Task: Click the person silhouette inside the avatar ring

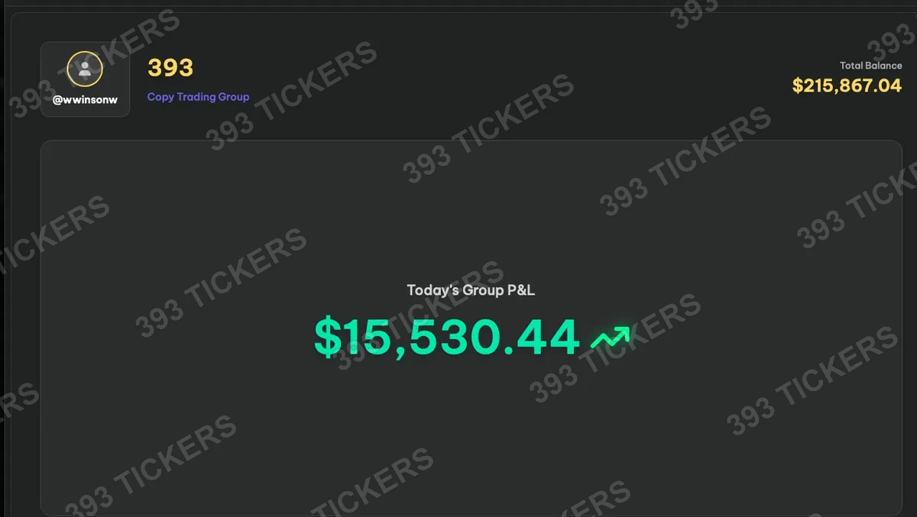Action: point(85,69)
